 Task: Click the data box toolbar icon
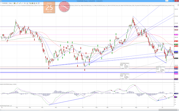(x=27, y=3)
